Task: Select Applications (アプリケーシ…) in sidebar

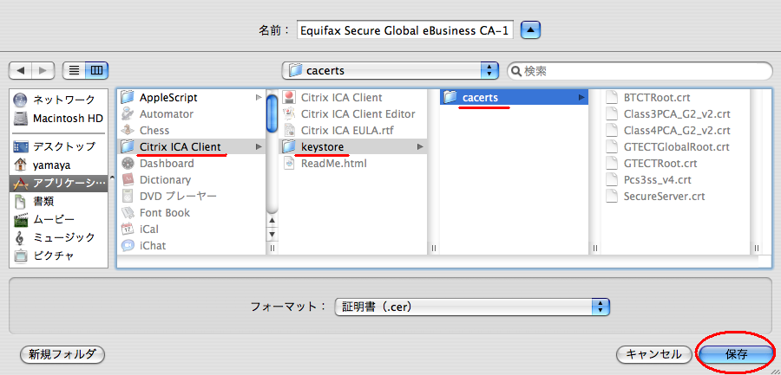Action: click(58, 183)
